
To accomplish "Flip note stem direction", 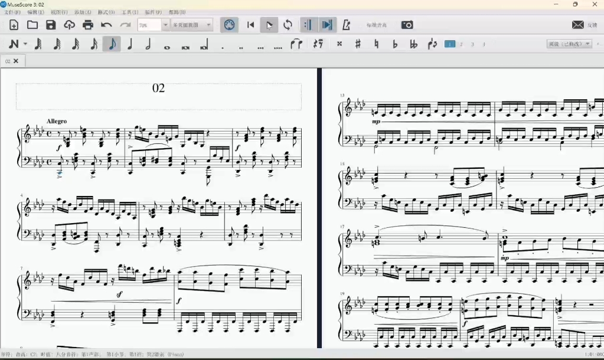I will point(432,44).
